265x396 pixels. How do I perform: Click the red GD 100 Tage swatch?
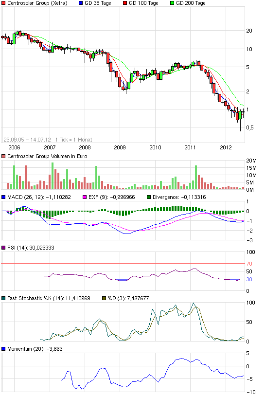125,3
